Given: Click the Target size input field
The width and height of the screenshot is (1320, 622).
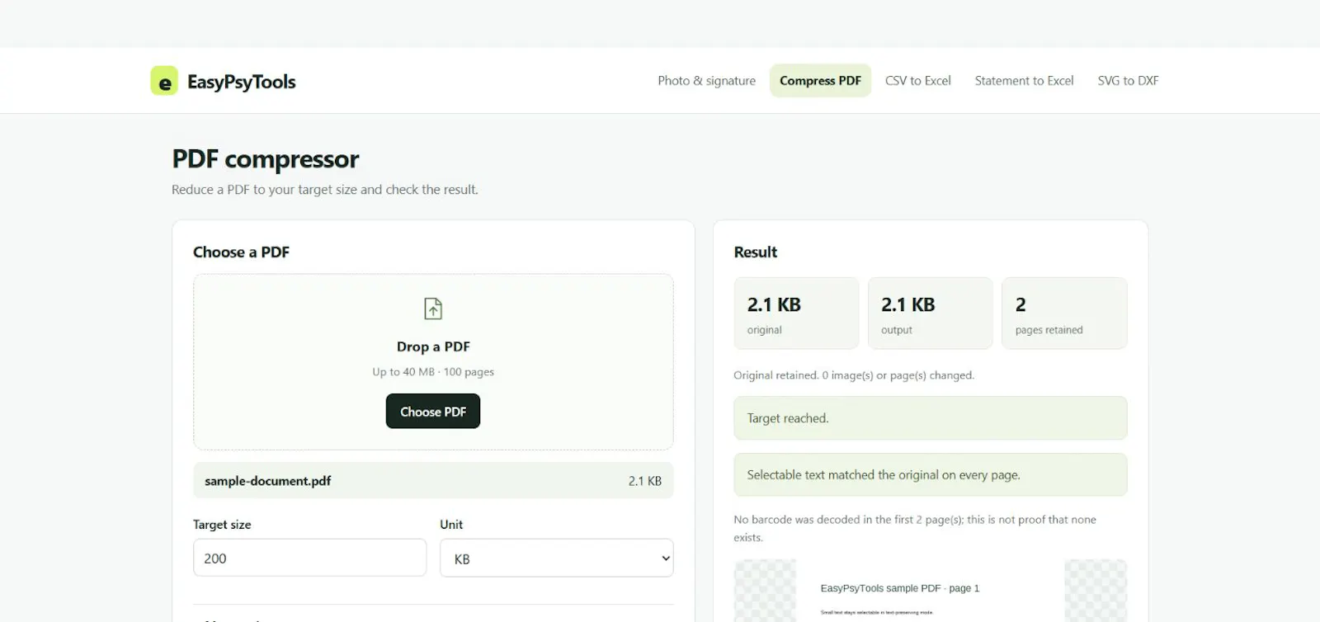Looking at the screenshot, I should pyautogui.click(x=309, y=558).
